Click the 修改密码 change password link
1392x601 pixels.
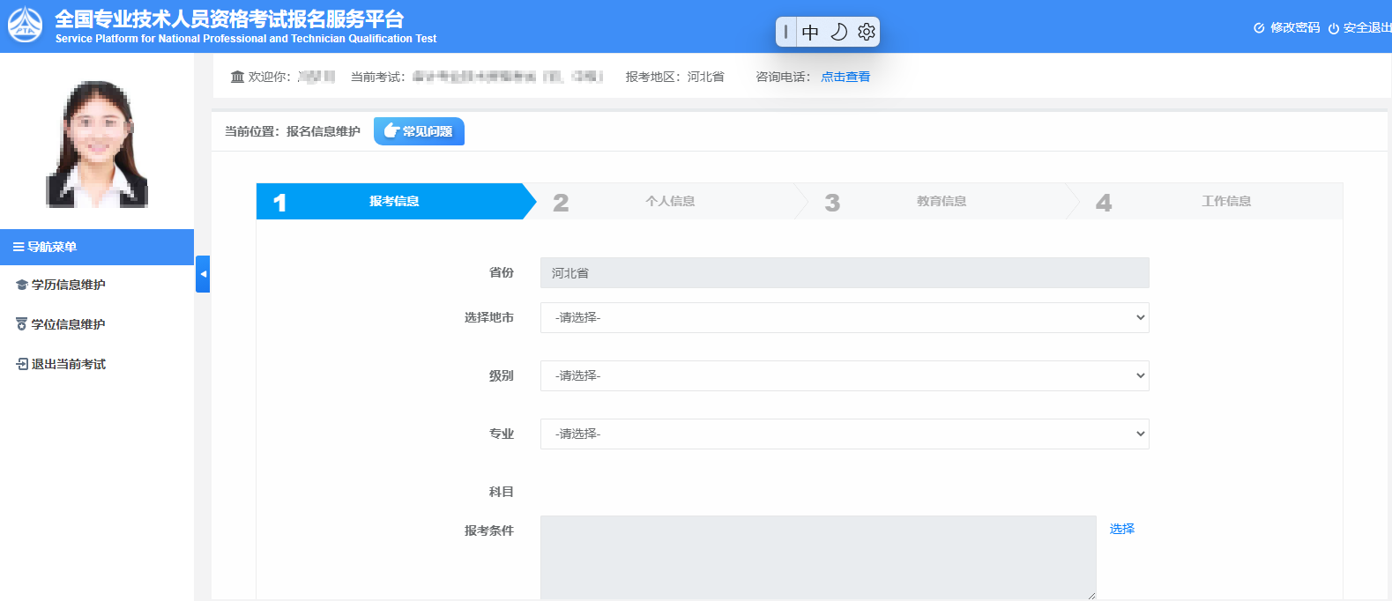[x=1287, y=28]
